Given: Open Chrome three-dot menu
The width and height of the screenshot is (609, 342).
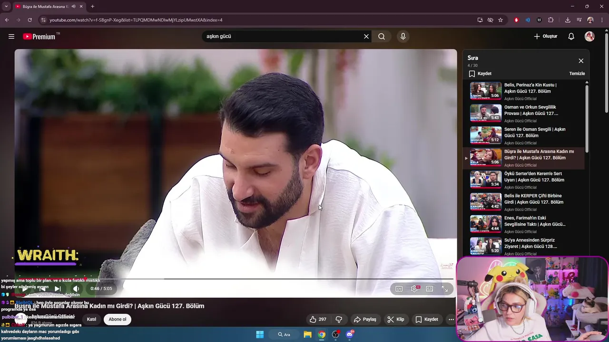Looking at the screenshot, I should [602, 20].
